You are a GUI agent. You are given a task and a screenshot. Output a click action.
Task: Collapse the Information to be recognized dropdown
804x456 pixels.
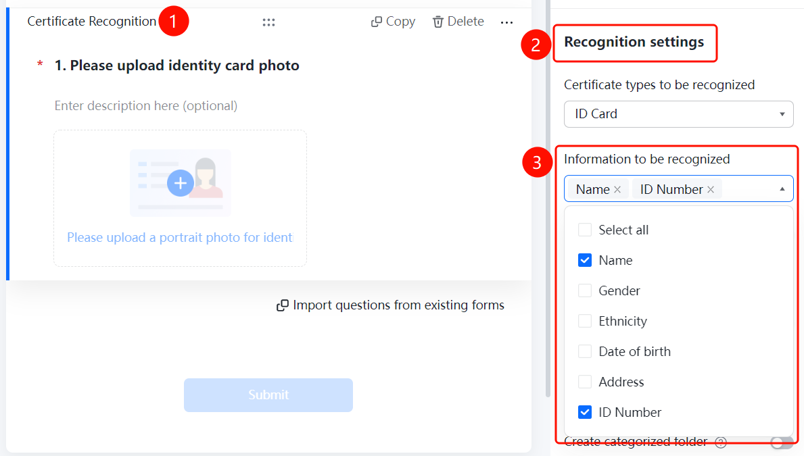[782, 189]
